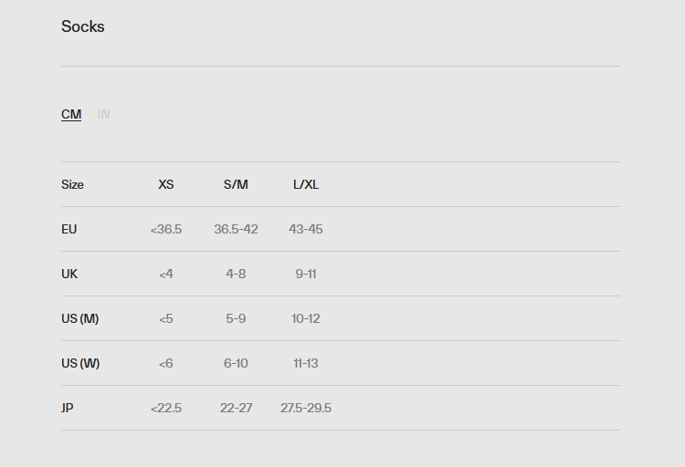Click the US (W) row label
Screen dimensions: 685x467
click(80, 363)
